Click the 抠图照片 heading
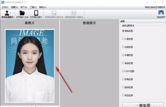 coord(89,23)
